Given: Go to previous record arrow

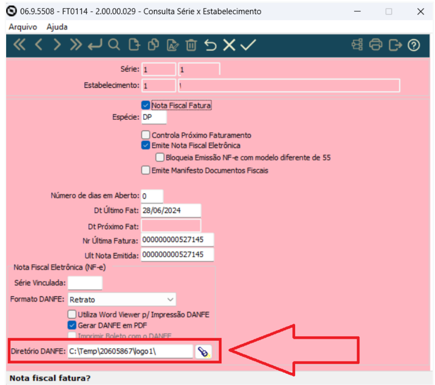Looking at the screenshot, I should pyautogui.click(x=39, y=45).
